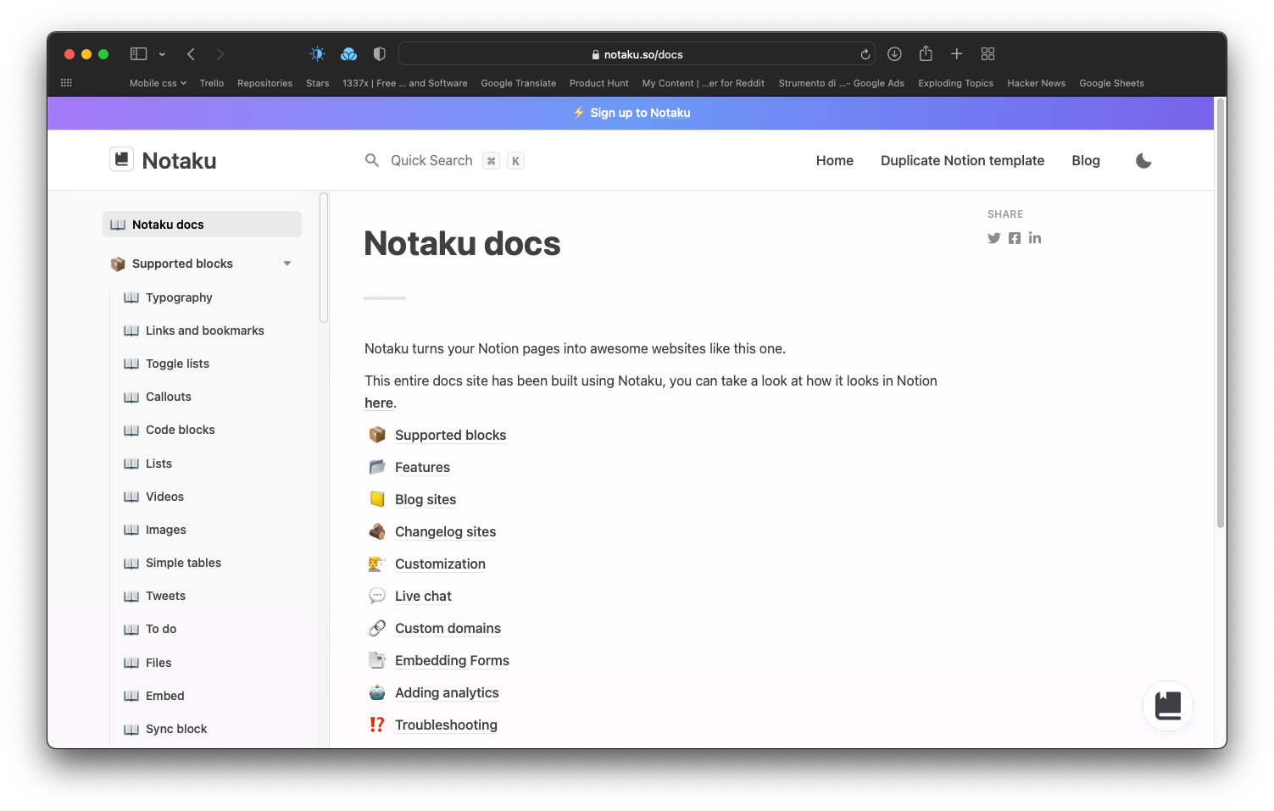Image resolution: width=1274 pixels, height=811 pixels.
Task: Click the reload icon in the address bar
Action: point(865,53)
